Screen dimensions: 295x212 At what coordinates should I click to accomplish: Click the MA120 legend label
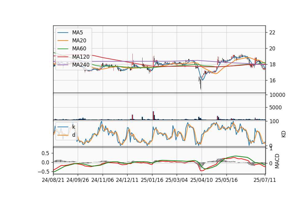coord(81,57)
